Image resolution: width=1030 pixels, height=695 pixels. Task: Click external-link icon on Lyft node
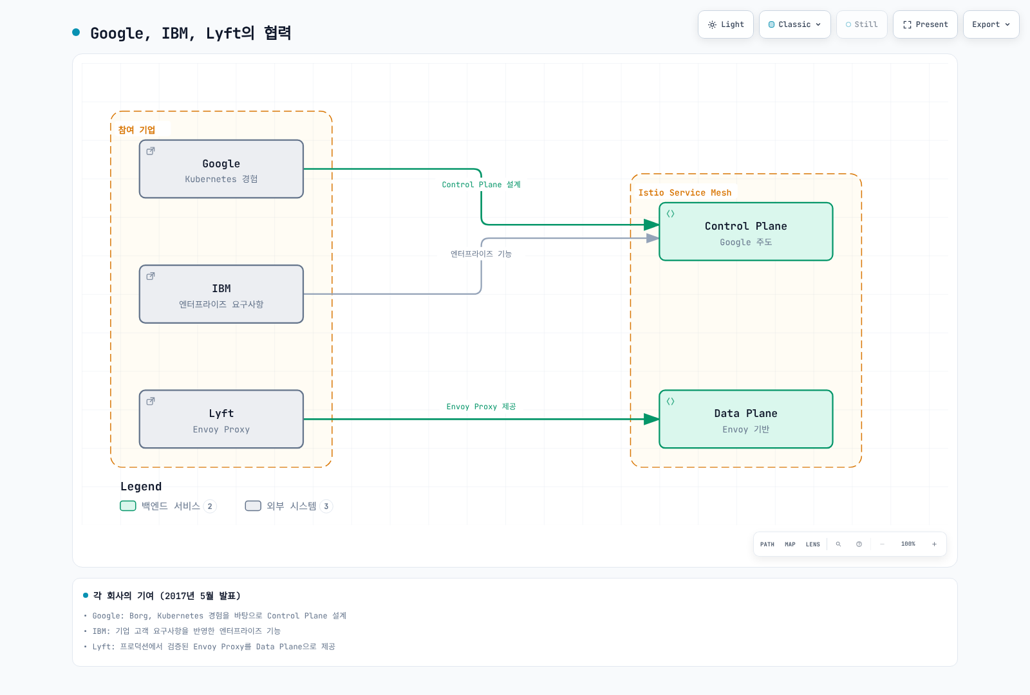(151, 401)
